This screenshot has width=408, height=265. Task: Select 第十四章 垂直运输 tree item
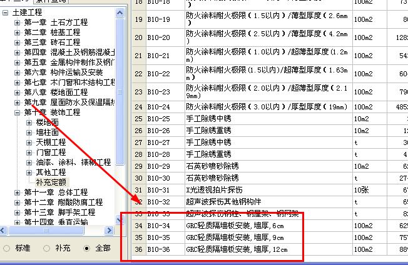[56, 222]
